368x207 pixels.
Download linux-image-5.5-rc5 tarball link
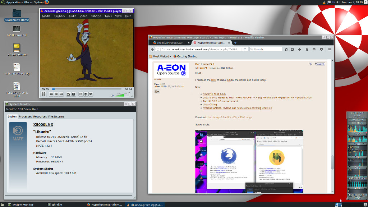(230, 118)
